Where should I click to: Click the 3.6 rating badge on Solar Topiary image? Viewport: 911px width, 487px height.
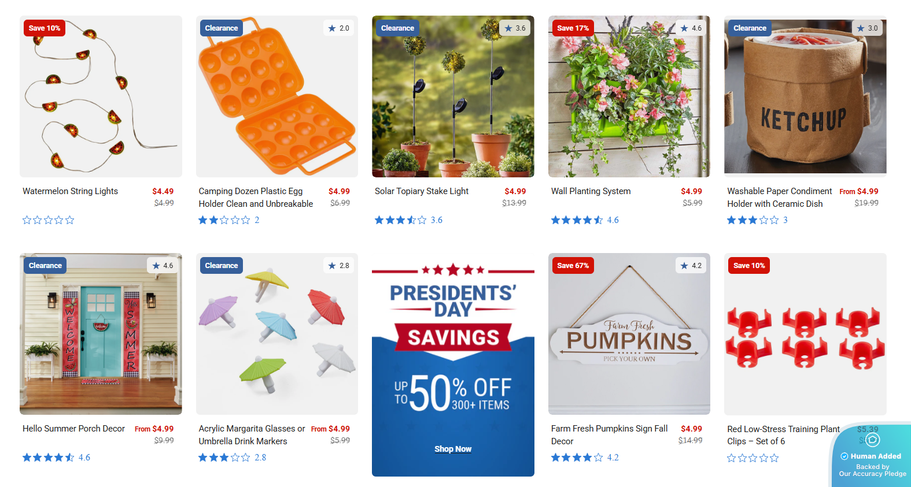(515, 28)
